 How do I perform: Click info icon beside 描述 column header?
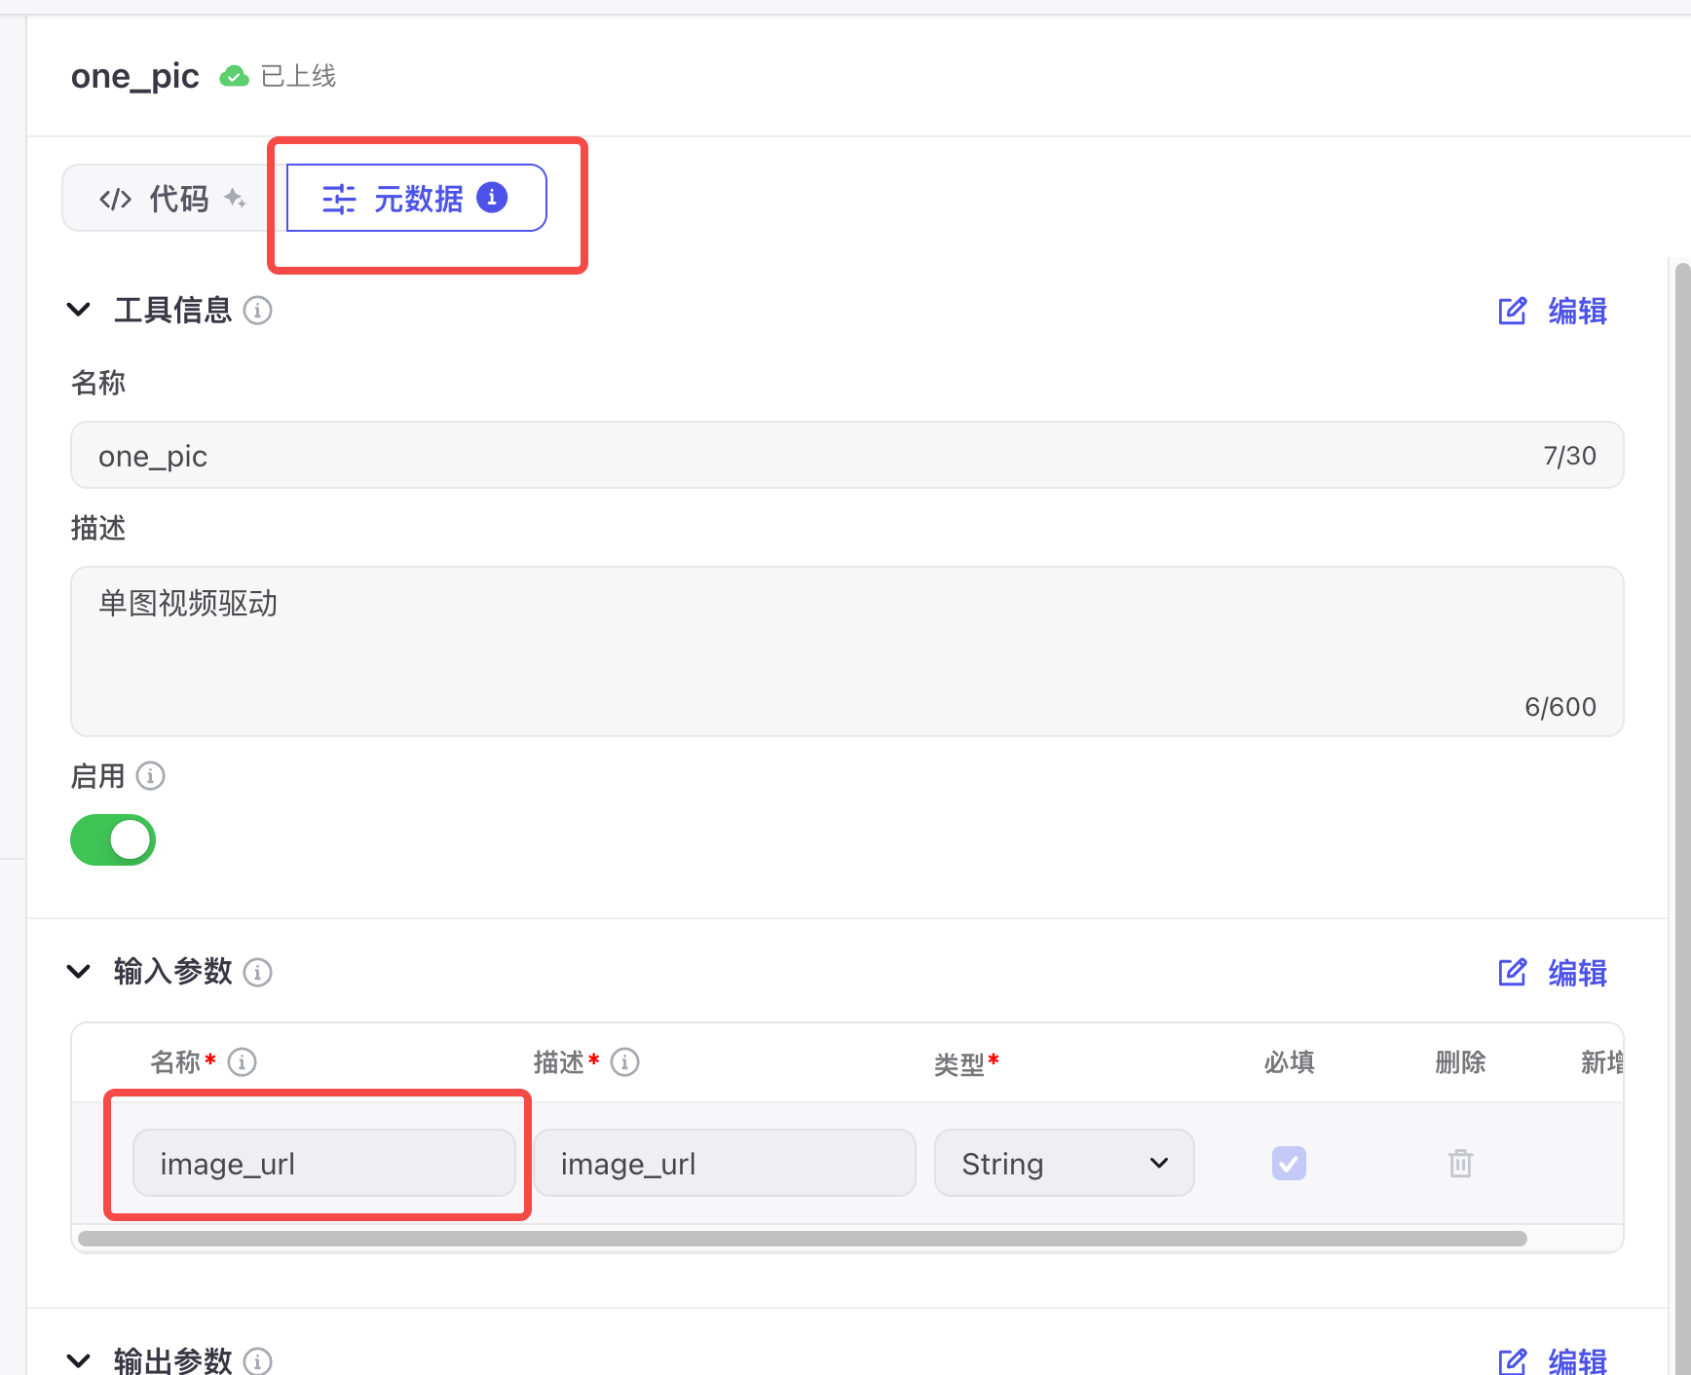pyautogui.click(x=624, y=1061)
